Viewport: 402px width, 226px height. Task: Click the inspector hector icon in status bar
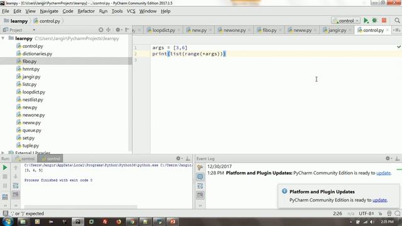coord(389,213)
